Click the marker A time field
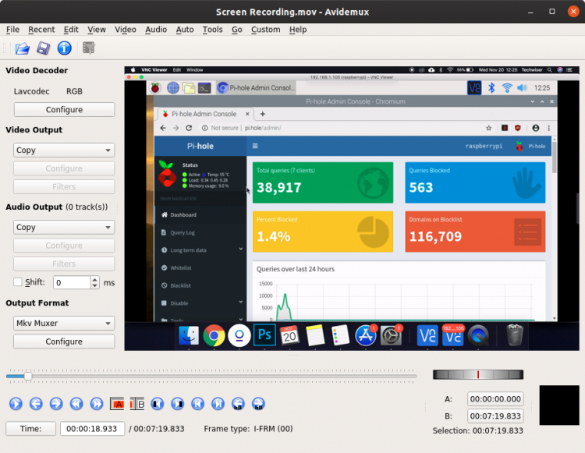This screenshot has width=585, height=453. (x=495, y=399)
